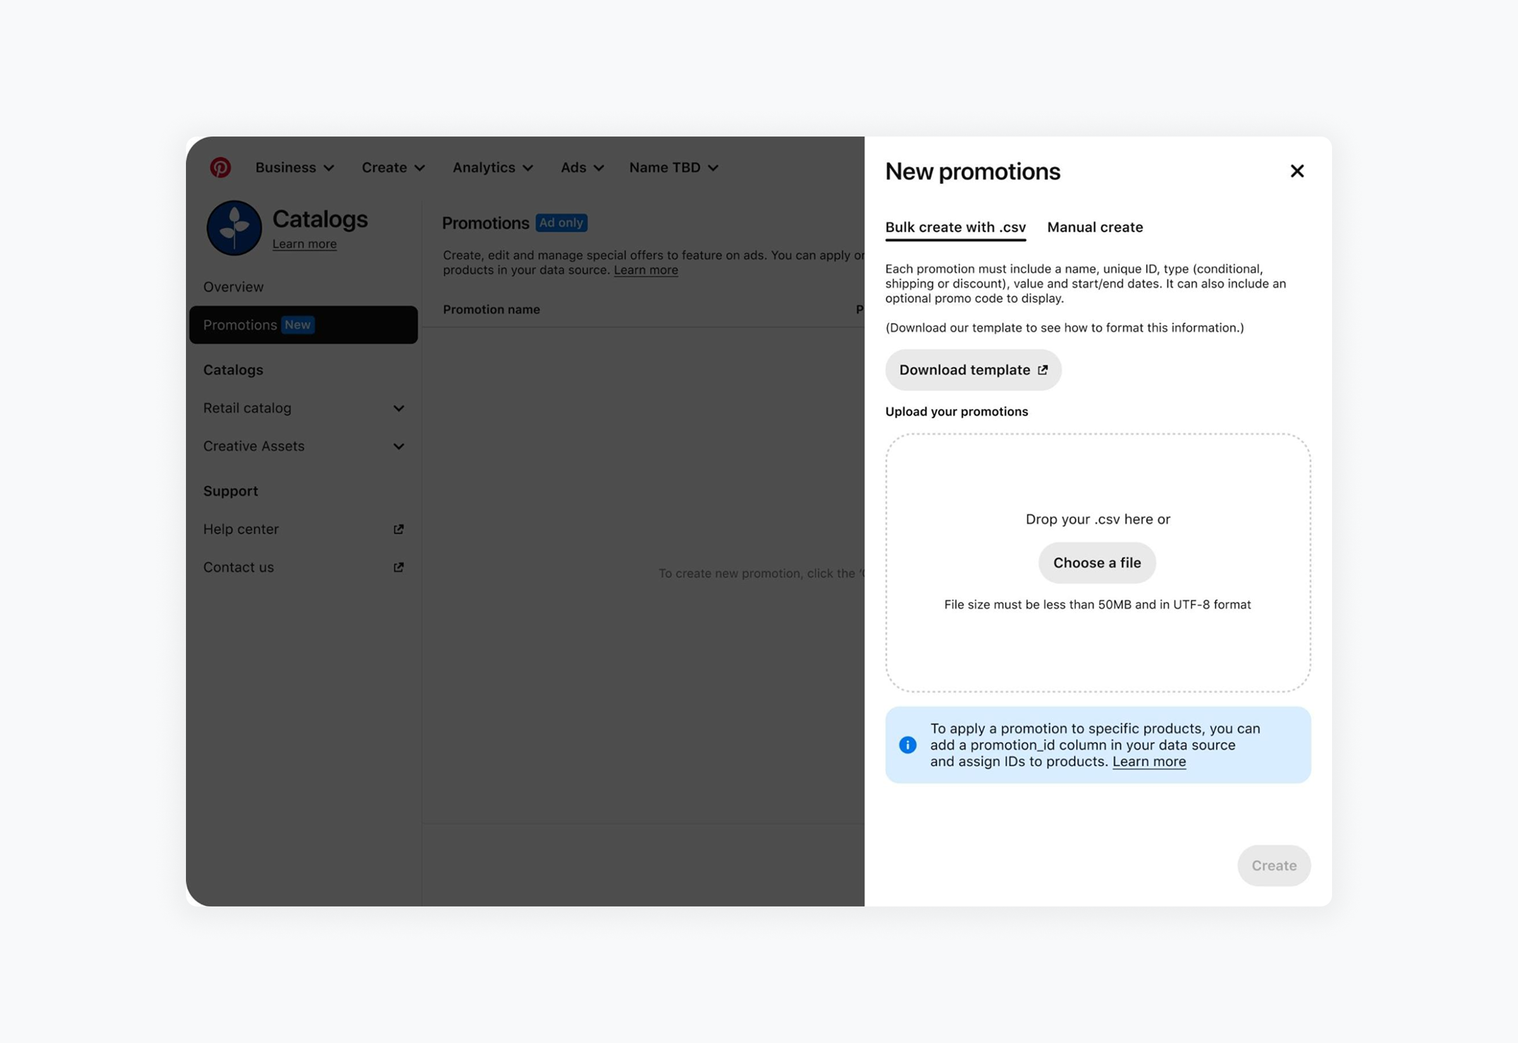The height and width of the screenshot is (1043, 1518).
Task: Expand the Retail catalog section
Action: coord(398,408)
